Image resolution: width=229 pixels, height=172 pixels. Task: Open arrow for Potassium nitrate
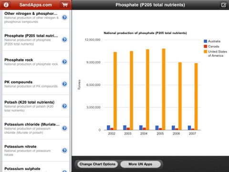point(64,150)
